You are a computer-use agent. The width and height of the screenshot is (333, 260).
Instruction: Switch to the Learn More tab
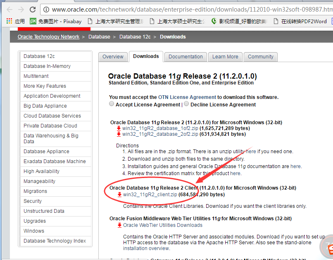tap(225, 57)
